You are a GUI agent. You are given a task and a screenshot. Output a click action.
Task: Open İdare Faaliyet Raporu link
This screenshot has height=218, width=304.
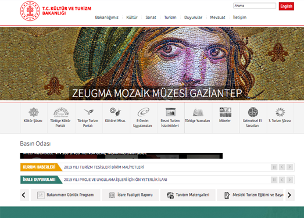pyautogui.click(x=130, y=195)
